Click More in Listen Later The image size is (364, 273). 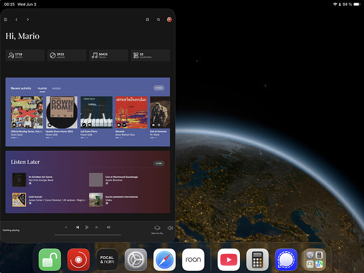click(159, 163)
